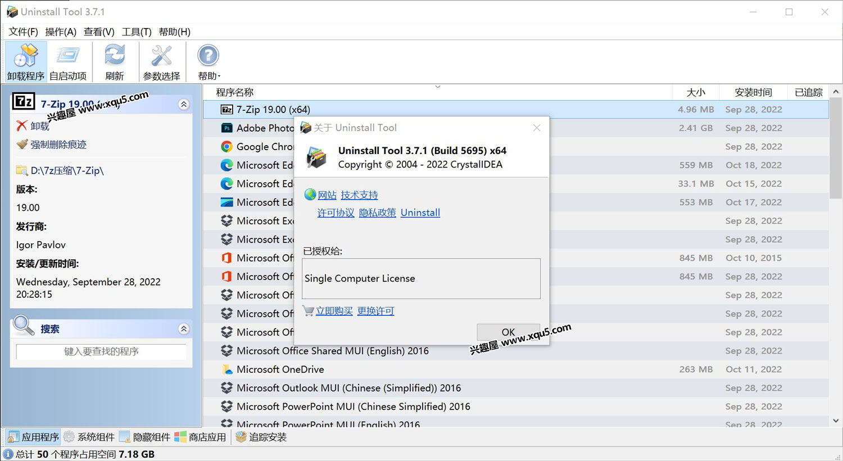This screenshot has width=843, height=461.
Task: Switch to the 系统组件 tab
Action: point(89,437)
